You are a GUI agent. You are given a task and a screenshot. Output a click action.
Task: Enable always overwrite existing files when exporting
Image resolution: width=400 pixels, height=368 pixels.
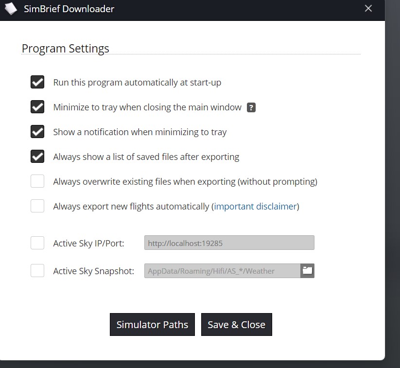(37, 181)
